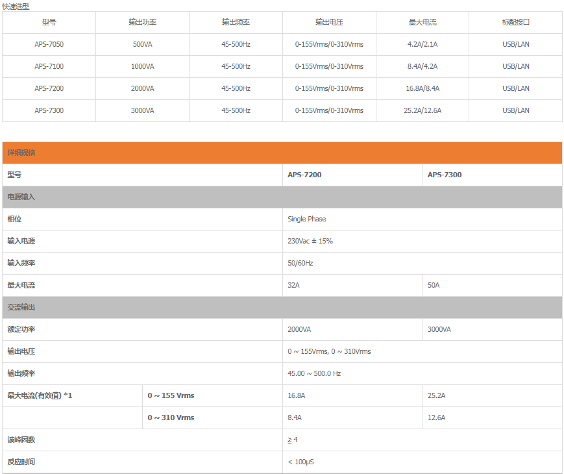Select APS-7200 in quick selection table
Viewport: 564px width, 474px height.
point(49,88)
